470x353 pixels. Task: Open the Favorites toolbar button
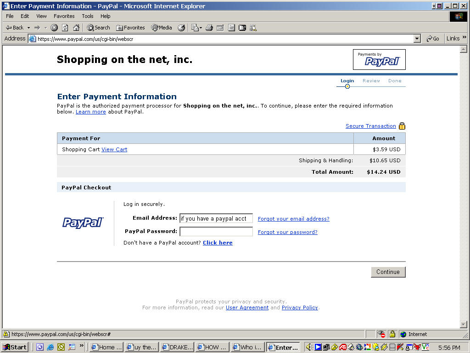coord(130,28)
